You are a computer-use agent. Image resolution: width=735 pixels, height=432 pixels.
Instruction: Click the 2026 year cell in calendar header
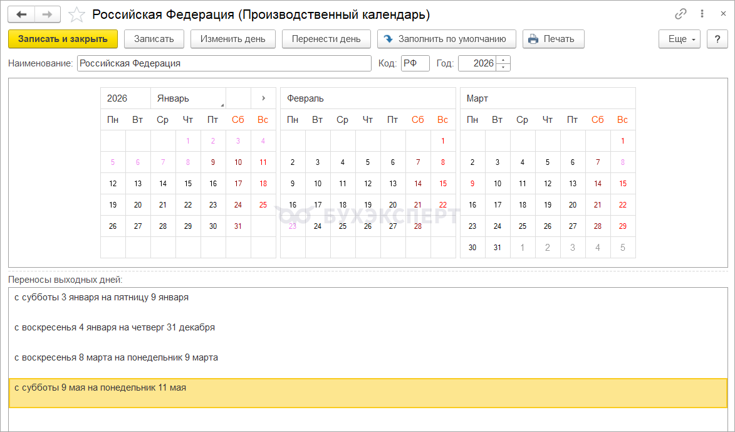point(125,98)
